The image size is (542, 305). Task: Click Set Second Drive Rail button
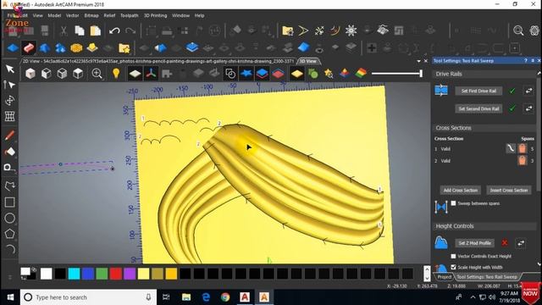pyautogui.click(x=478, y=108)
